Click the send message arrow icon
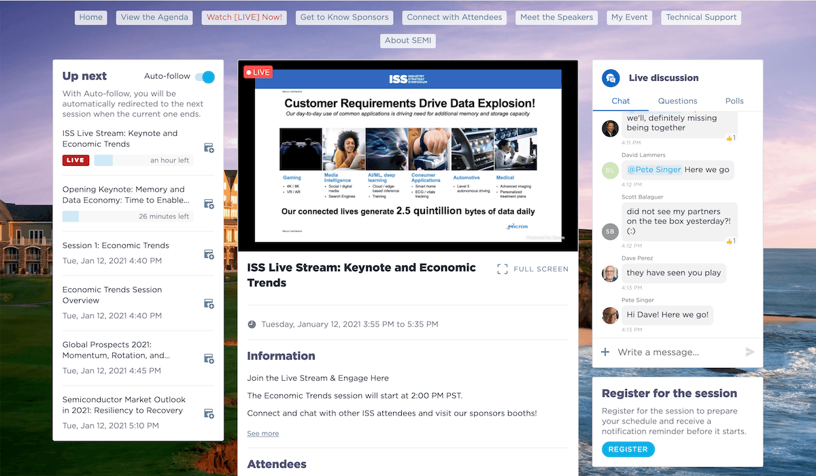The image size is (816, 476). pos(750,352)
